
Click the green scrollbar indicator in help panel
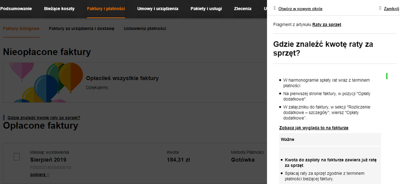click(387, 76)
